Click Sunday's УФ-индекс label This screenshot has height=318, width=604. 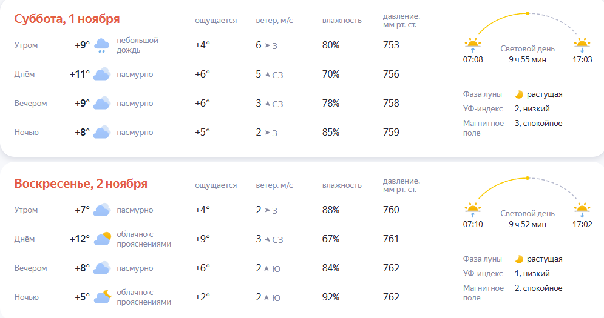point(483,273)
